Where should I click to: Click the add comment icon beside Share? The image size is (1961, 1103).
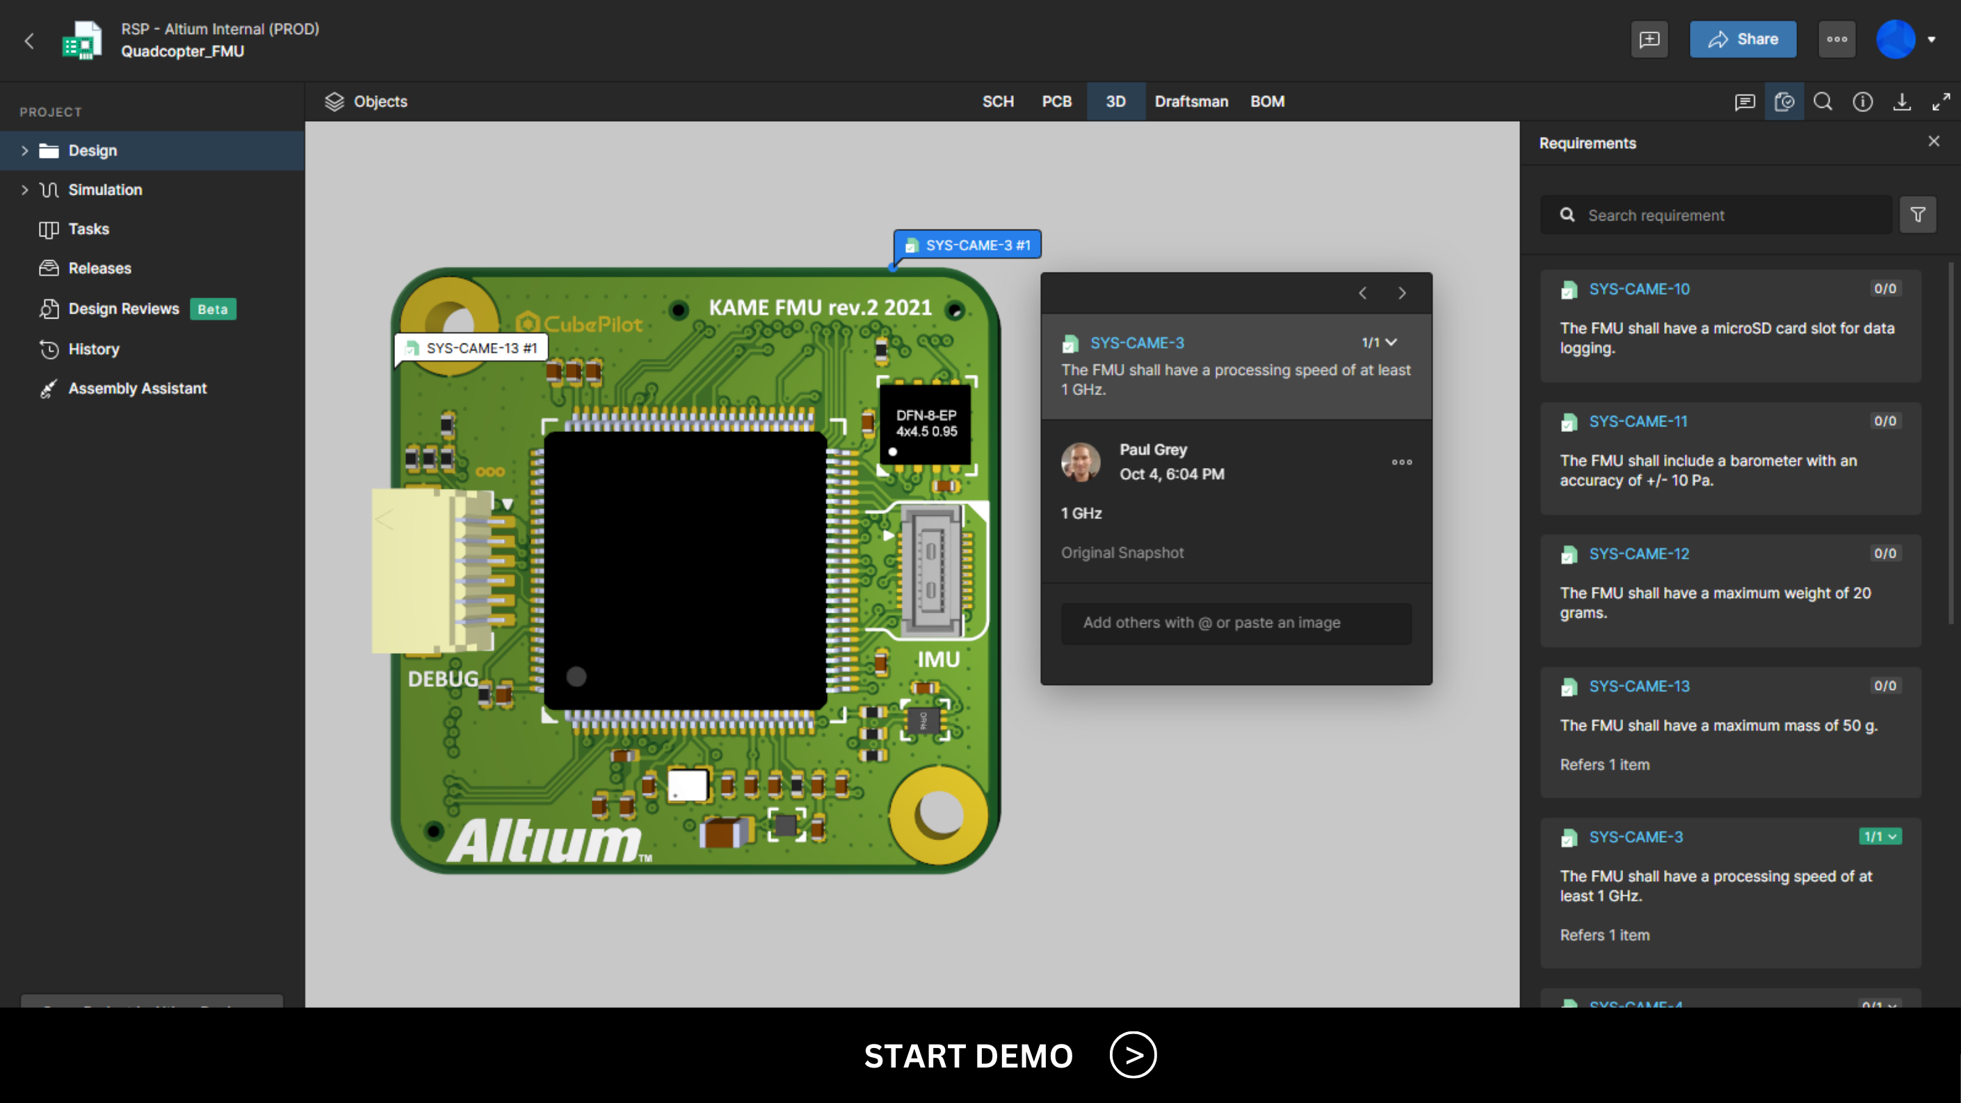point(1649,40)
